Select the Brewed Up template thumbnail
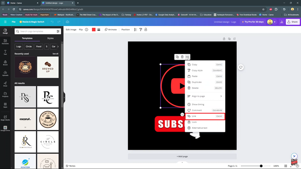Viewport: 301px width, 169px height. [x=48, y=67]
